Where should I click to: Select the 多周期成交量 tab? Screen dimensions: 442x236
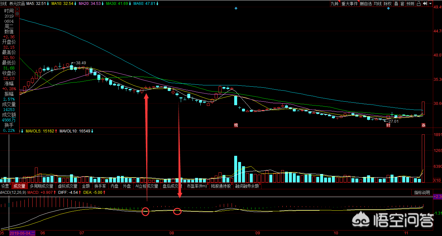point(41,186)
